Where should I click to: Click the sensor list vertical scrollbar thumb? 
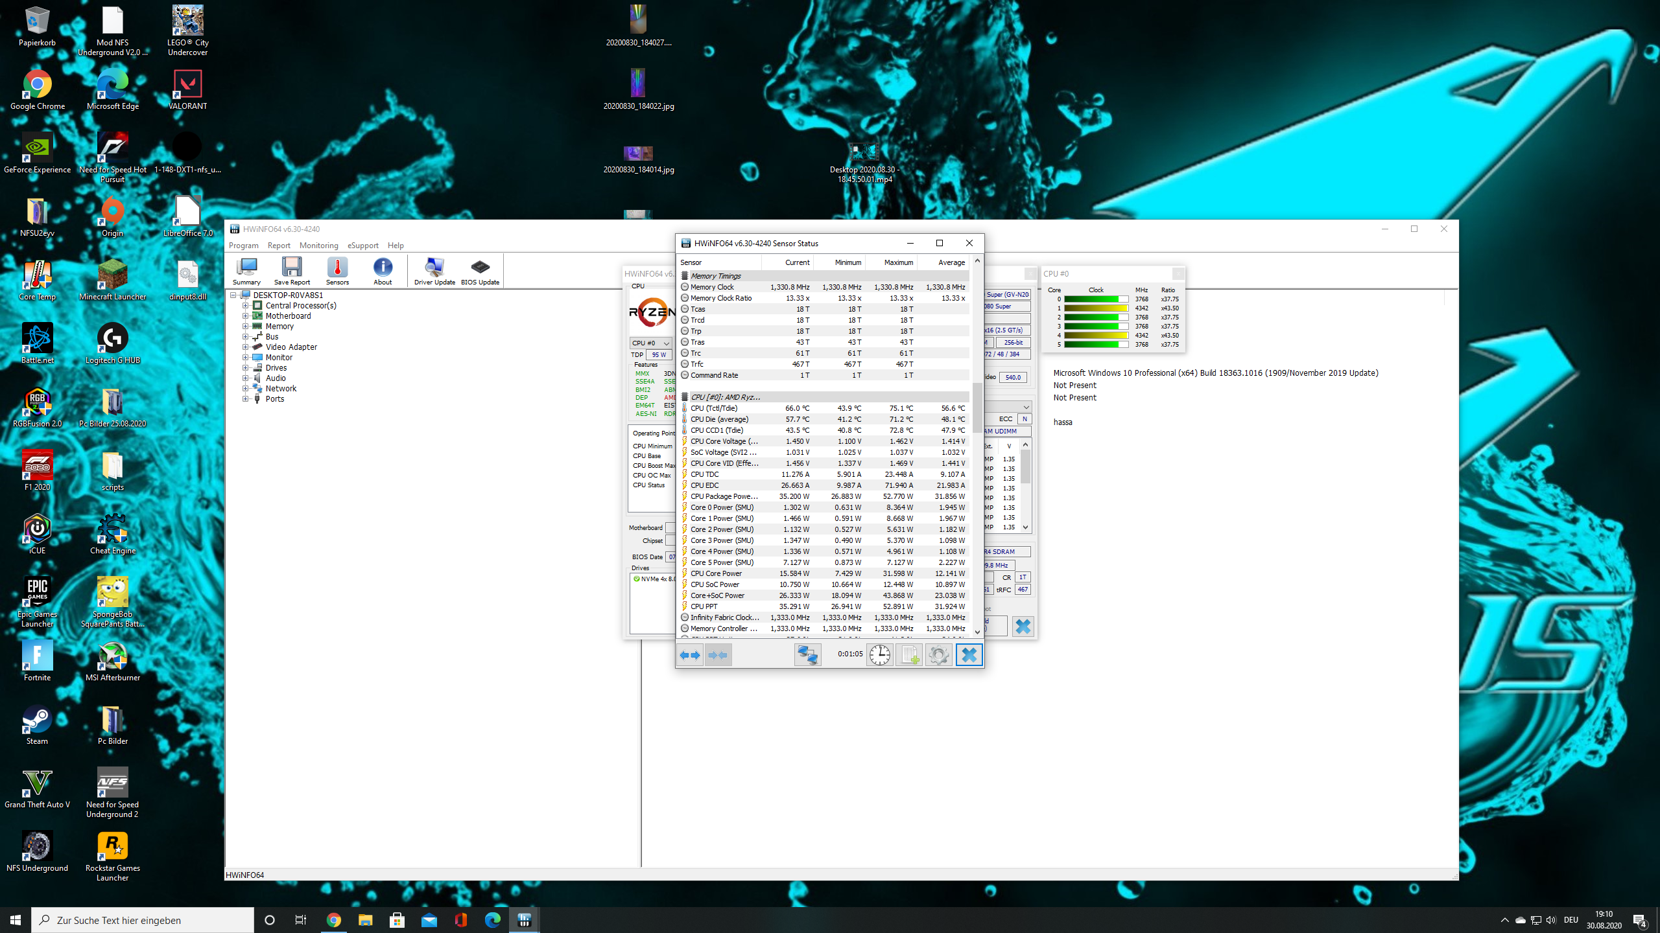[x=977, y=407]
